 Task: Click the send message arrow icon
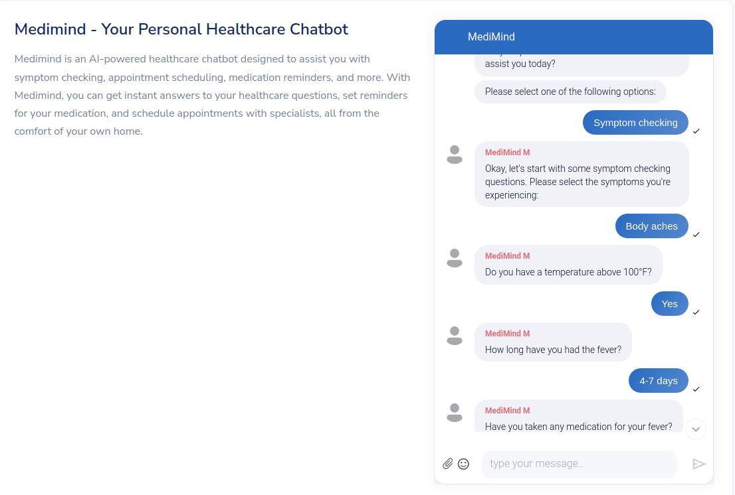click(x=699, y=463)
